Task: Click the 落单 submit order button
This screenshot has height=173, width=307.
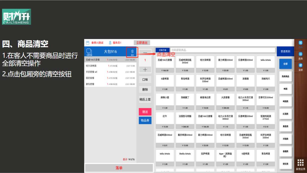Action: [119, 168]
